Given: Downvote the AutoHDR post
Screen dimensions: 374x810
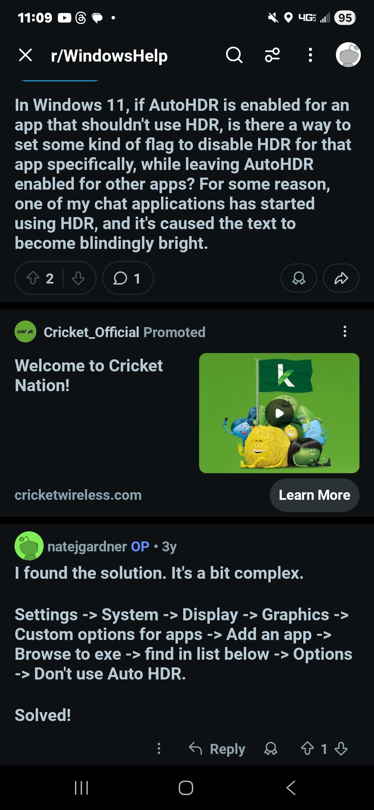Looking at the screenshot, I should (78, 278).
